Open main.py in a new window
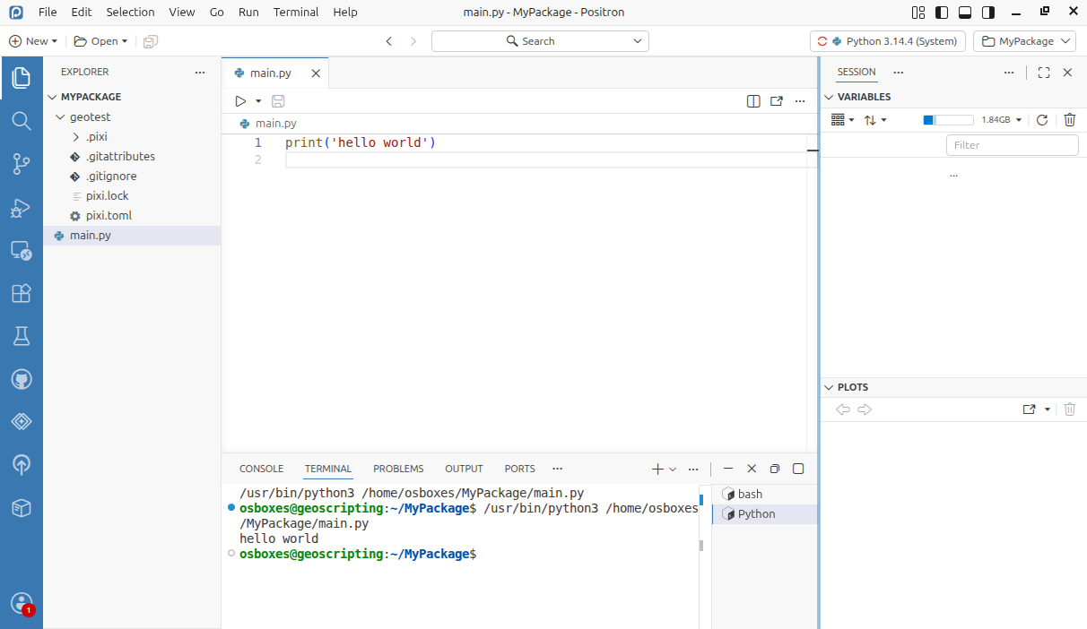The image size is (1087, 629). pos(777,101)
